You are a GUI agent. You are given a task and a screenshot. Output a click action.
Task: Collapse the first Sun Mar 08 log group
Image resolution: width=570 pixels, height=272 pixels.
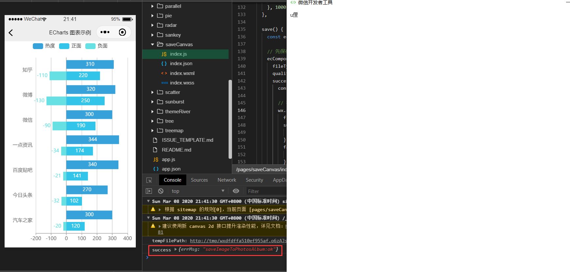click(x=149, y=201)
